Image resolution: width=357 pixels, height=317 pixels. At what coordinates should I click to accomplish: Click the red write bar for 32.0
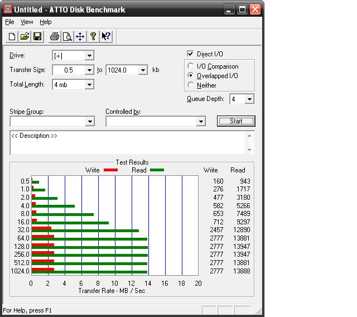click(41, 228)
